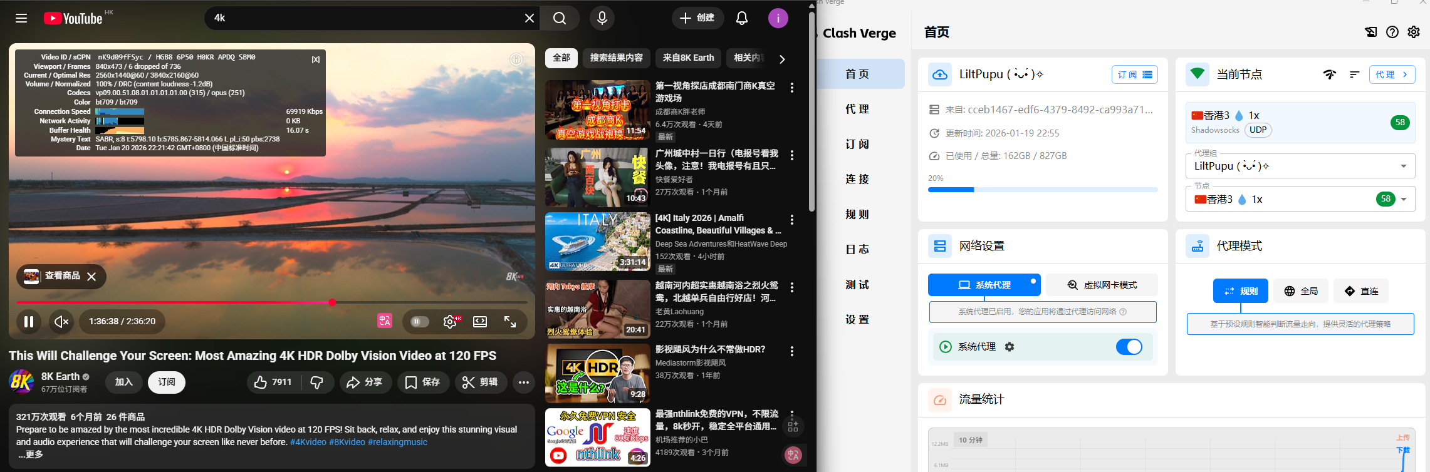Screen dimensions: 1430x472
Task: Open the 节点 香港3 dropdown
Action: click(x=1403, y=200)
